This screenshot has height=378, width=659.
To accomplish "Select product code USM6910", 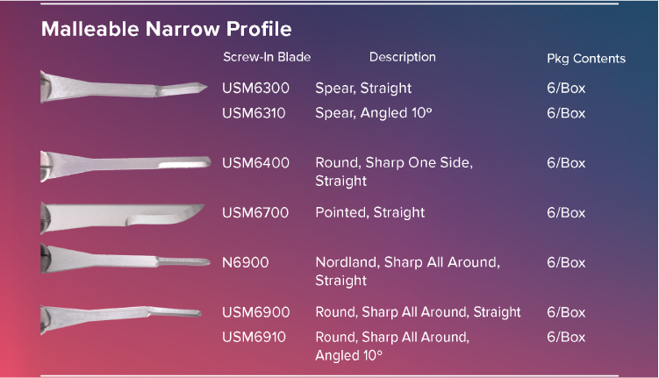I will [254, 337].
